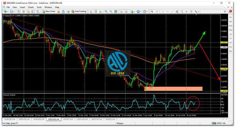
Task: Show the Terminal panel icon
Action: (33, 12)
